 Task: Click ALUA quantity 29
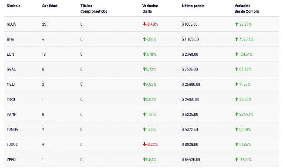coord(44,24)
